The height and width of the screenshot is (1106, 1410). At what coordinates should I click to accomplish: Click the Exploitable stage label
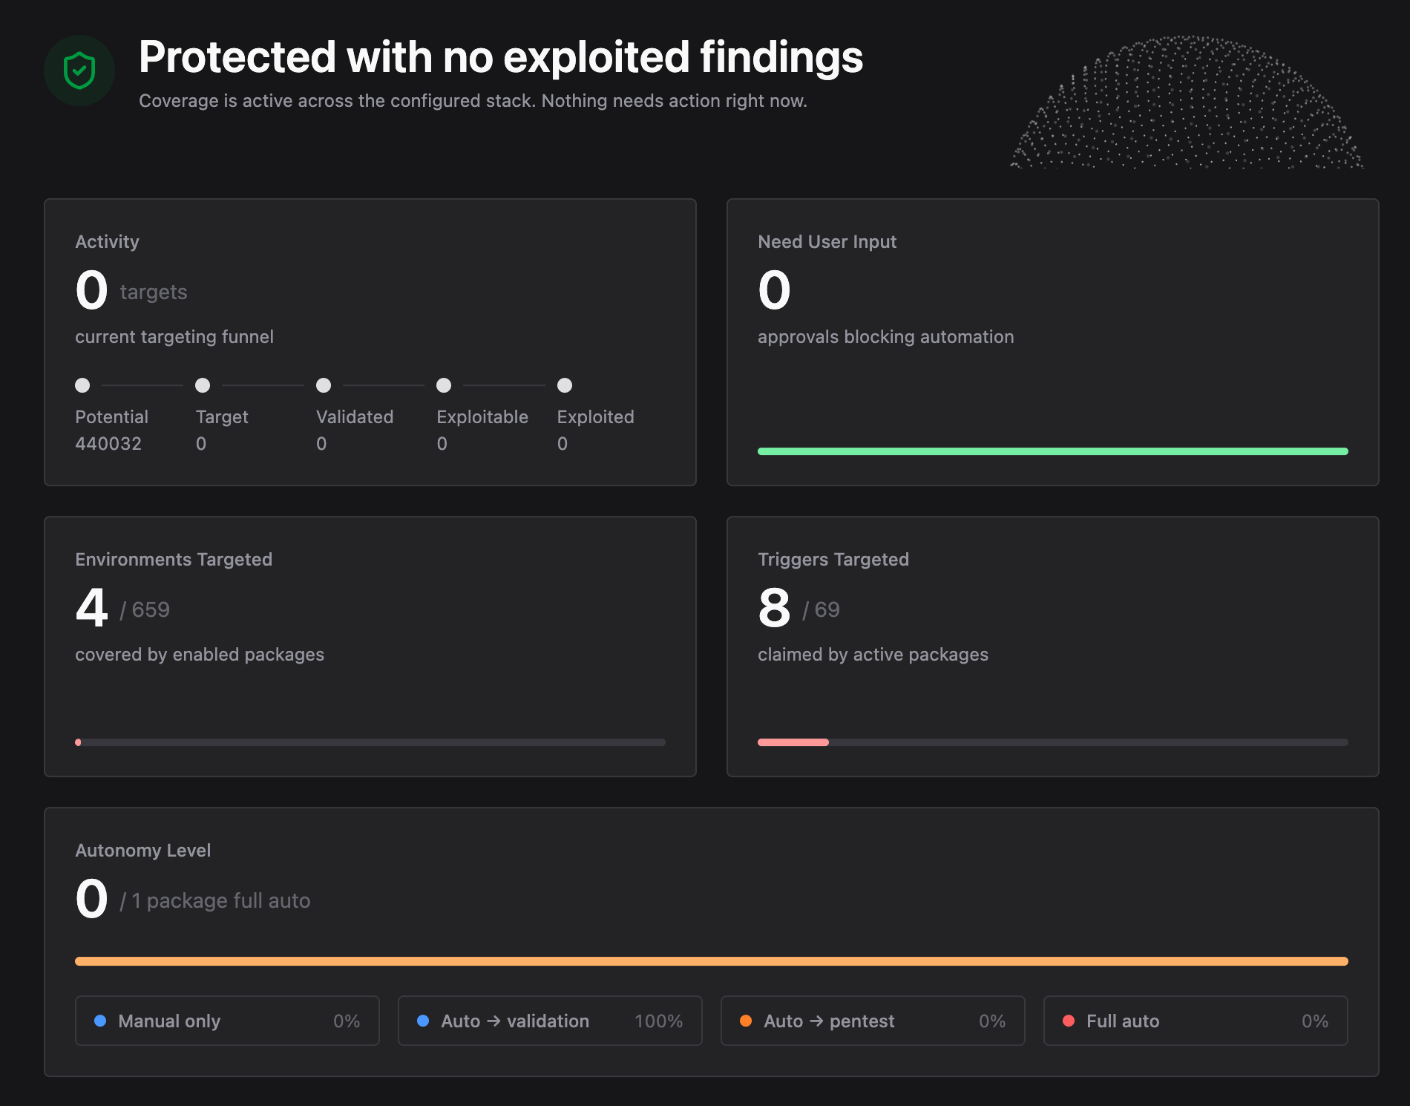pyautogui.click(x=482, y=417)
